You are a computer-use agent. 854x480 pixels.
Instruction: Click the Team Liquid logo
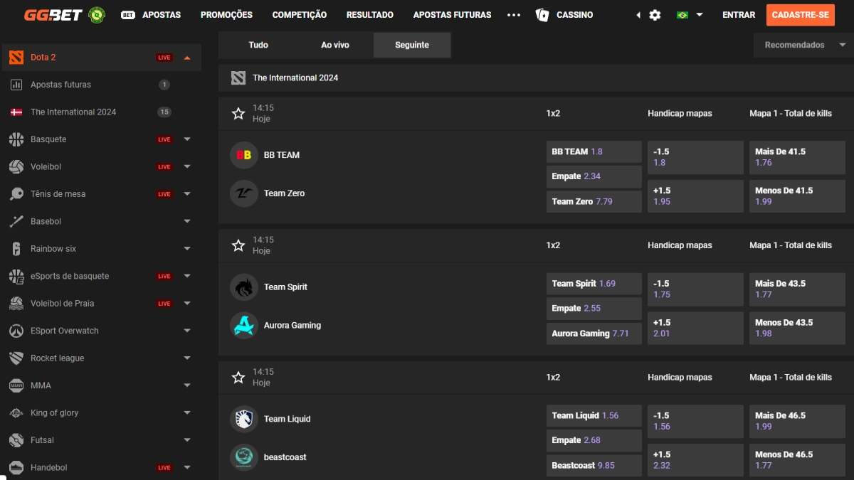point(244,419)
